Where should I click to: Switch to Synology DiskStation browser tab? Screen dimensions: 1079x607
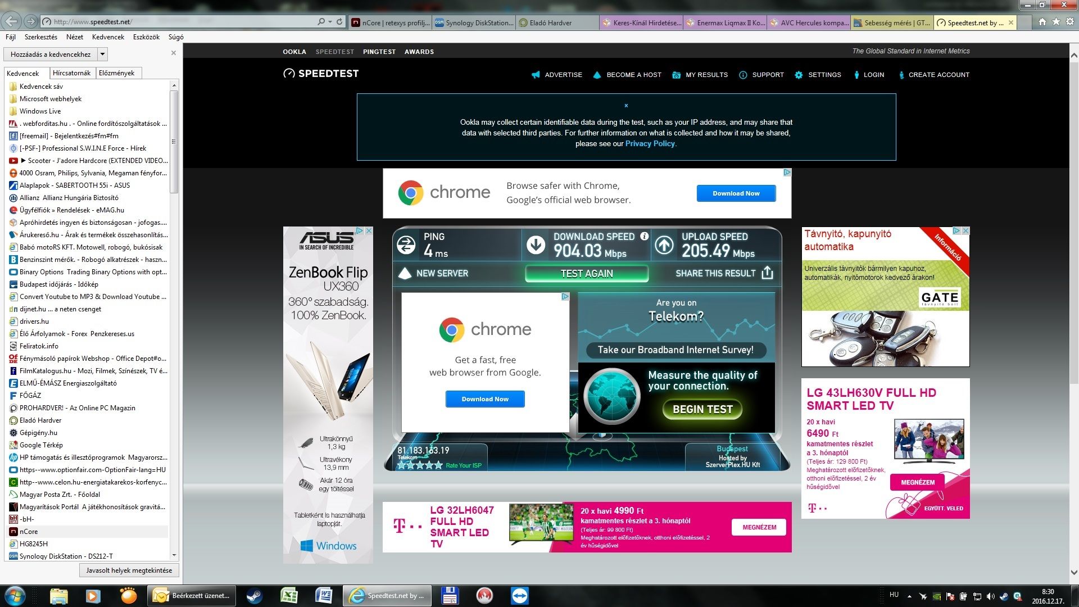(474, 22)
